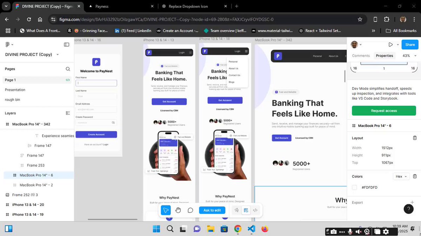Click the First Name input on canvas
421x236 pixels.
point(96,83)
